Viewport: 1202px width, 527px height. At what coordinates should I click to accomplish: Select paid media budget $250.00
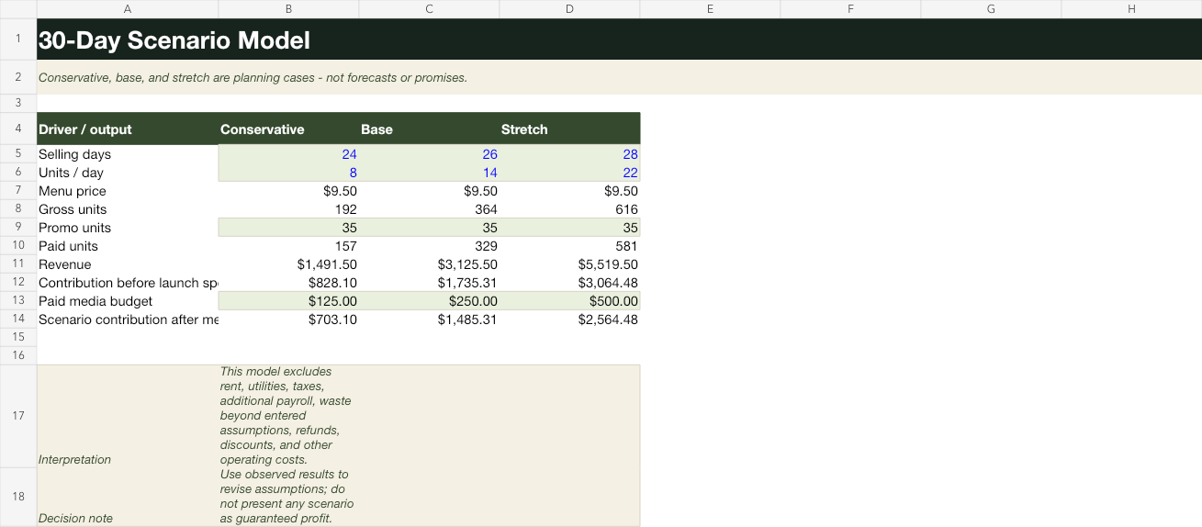coord(429,301)
